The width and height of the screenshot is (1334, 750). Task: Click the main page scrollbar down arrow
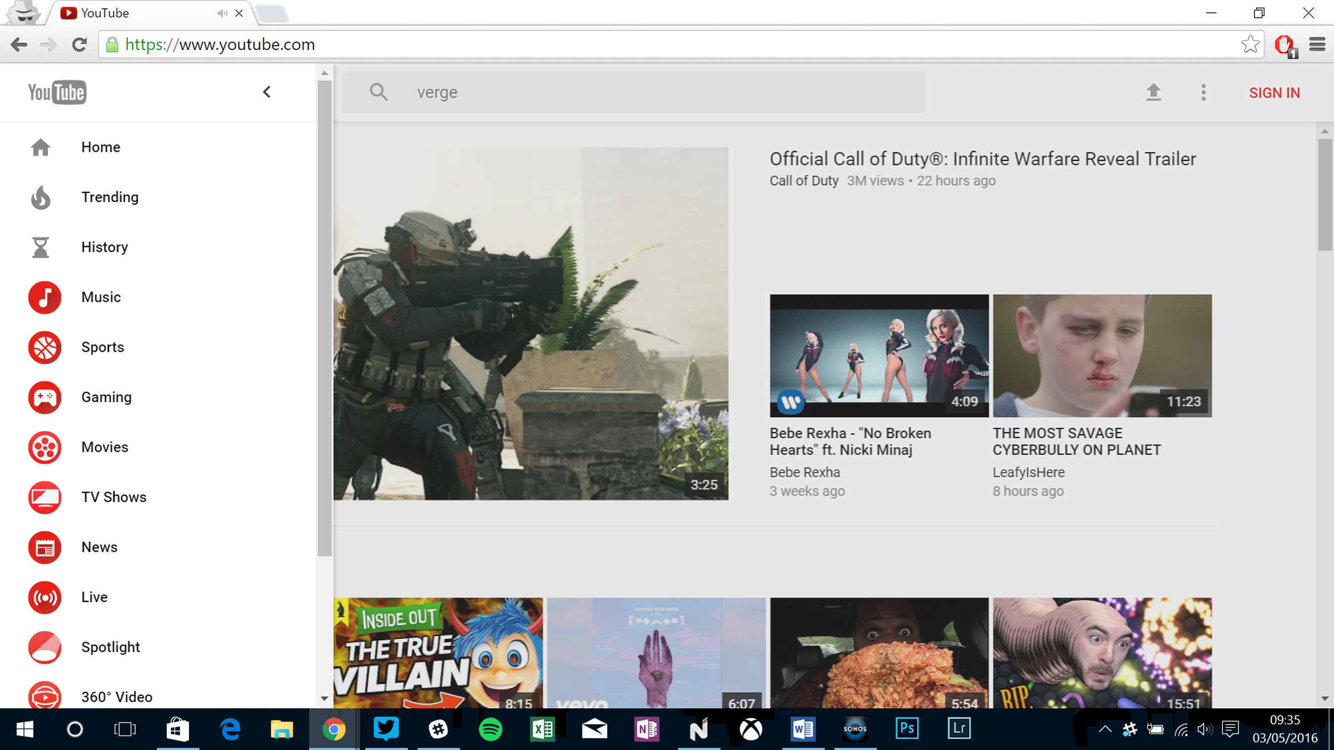[x=1325, y=699]
